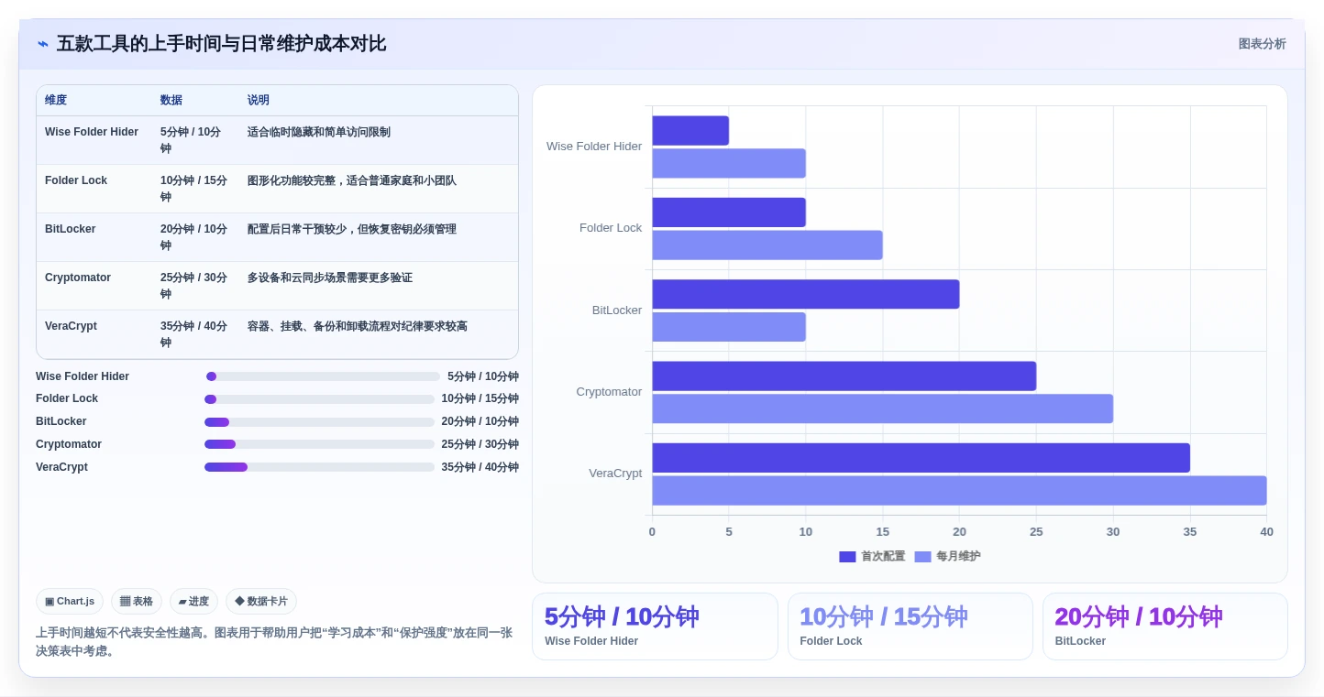Click the table data cell 35分钟 / 40分钟
This screenshot has height=697, width=1324.
(x=193, y=334)
